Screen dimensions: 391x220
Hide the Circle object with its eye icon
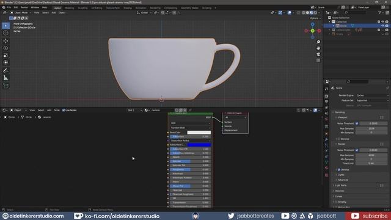tap(383, 26)
